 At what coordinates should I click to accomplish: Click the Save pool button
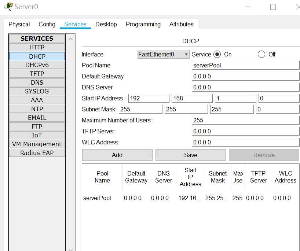coord(191,155)
